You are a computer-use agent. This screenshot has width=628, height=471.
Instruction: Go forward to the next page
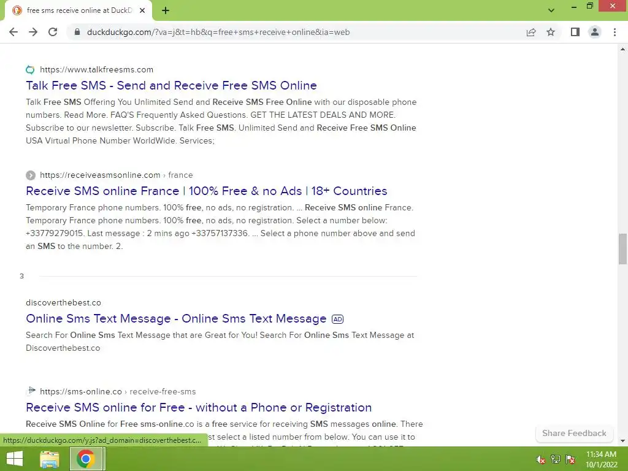(x=33, y=32)
